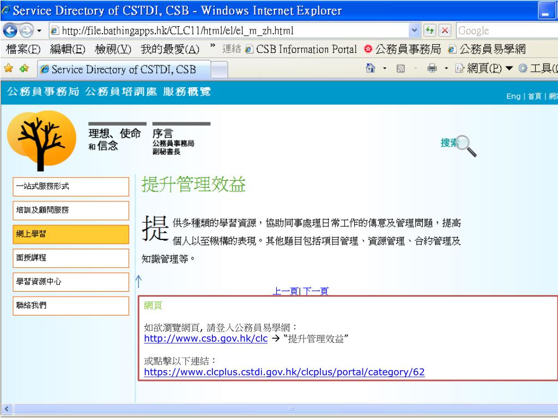The height and width of the screenshot is (418, 558).
Task: Click the Favorites star icon
Action: [9, 68]
